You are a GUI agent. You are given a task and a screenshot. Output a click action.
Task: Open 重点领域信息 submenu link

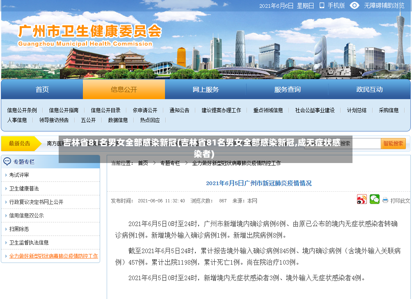tap(268, 110)
